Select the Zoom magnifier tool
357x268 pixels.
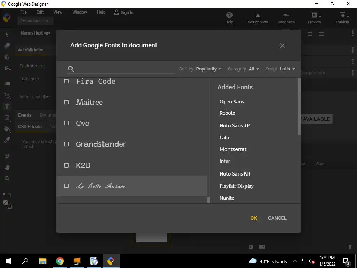[x=7, y=178]
